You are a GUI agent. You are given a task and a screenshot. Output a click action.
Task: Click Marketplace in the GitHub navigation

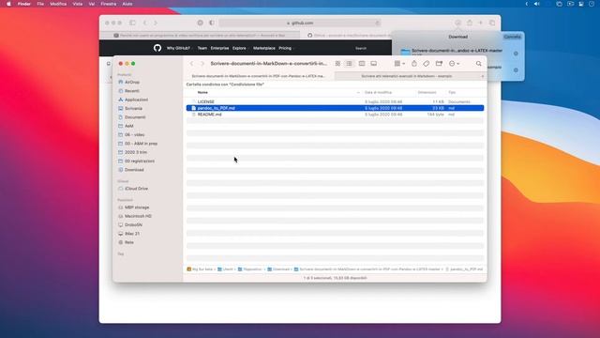264,48
